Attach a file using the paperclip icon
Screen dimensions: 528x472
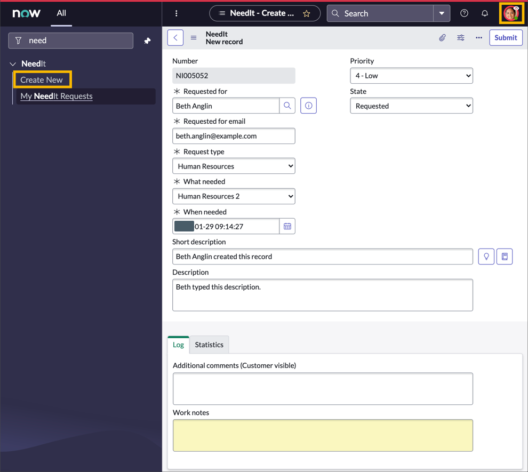tap(442, 37)
